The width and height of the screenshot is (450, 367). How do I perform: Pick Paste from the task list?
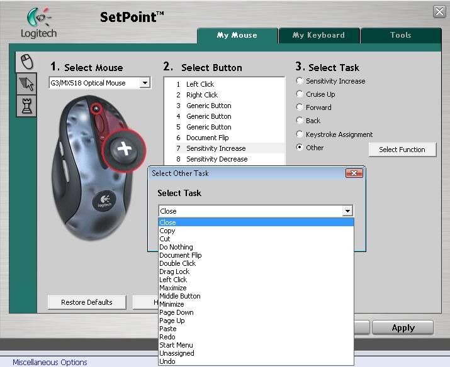click(x=256, y=329)
